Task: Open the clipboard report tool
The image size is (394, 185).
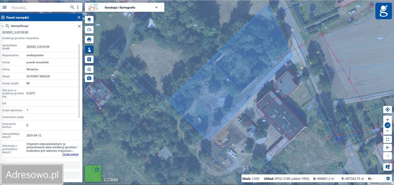Action: (x=89, y=59)
